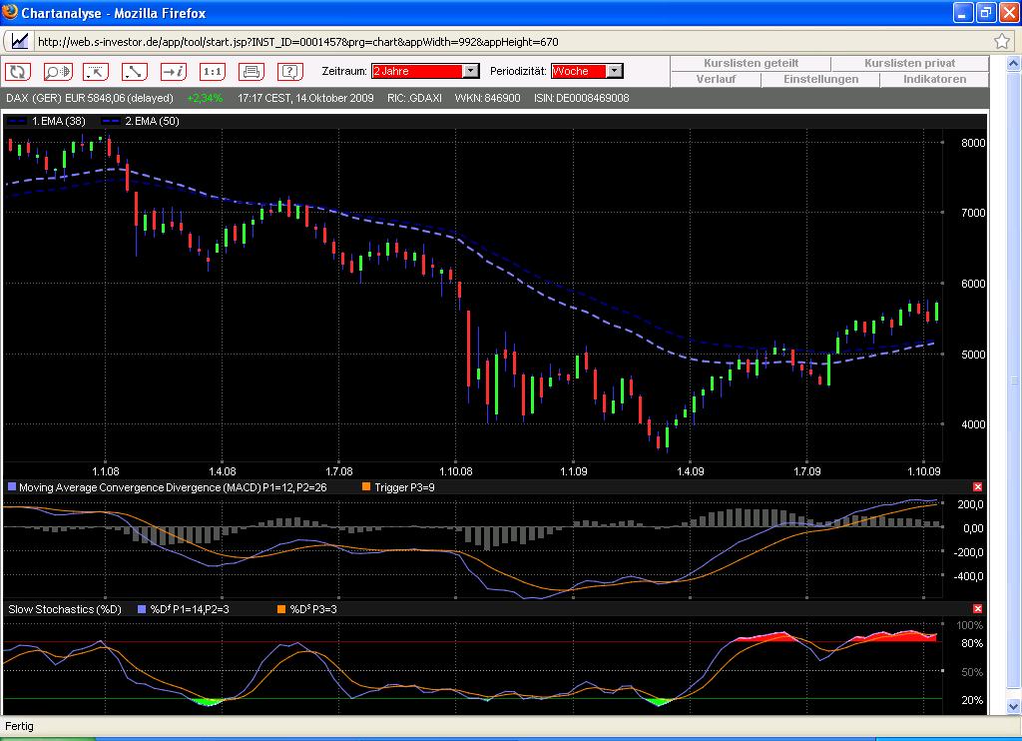Restore down the Firefox window
1022x741 pixels.
click(985, 12)
